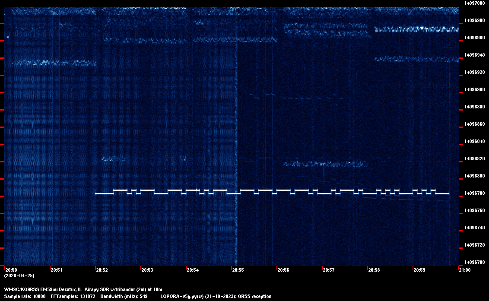
Task: Click the 20:53 time axis label
Action: pyautogui.click(x=147, y=270)
